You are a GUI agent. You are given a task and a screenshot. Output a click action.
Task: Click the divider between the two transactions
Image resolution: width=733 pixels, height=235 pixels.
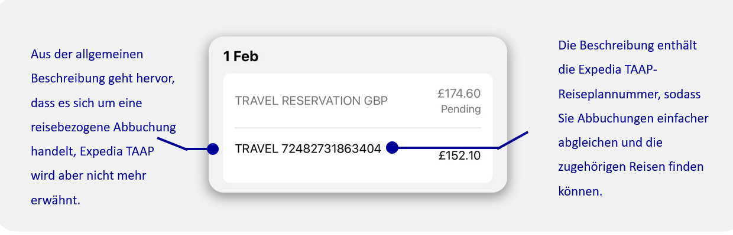tap(358, 128)
